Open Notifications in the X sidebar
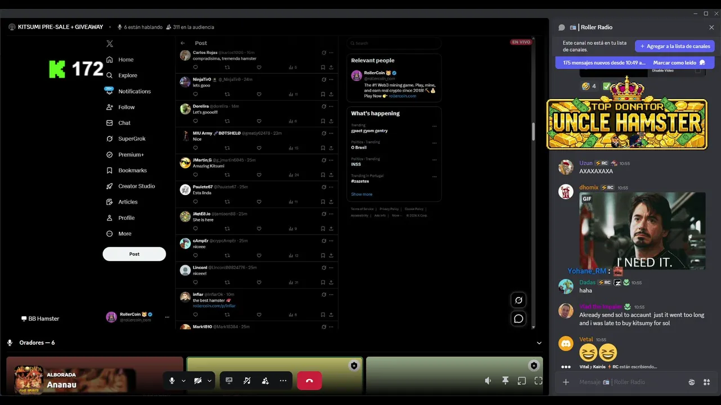Screen dimensions: 721x405 click(128, 91)
